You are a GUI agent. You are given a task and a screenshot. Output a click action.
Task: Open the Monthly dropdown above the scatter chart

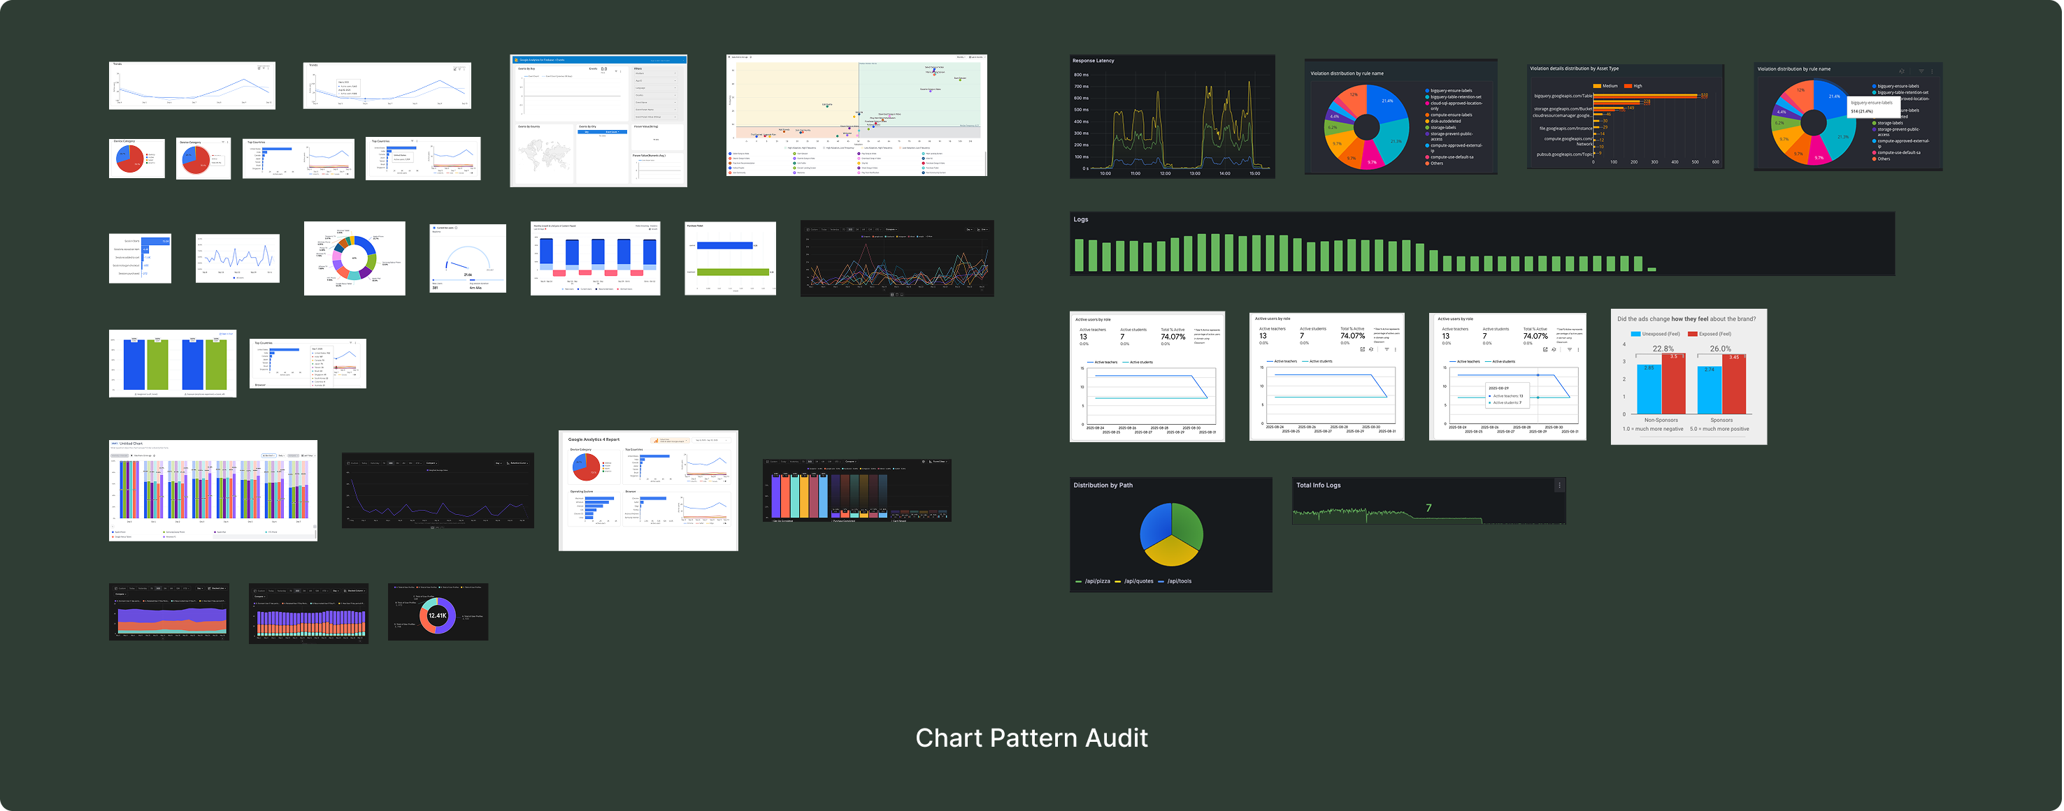pyautogui.click(x=961, y=58)
